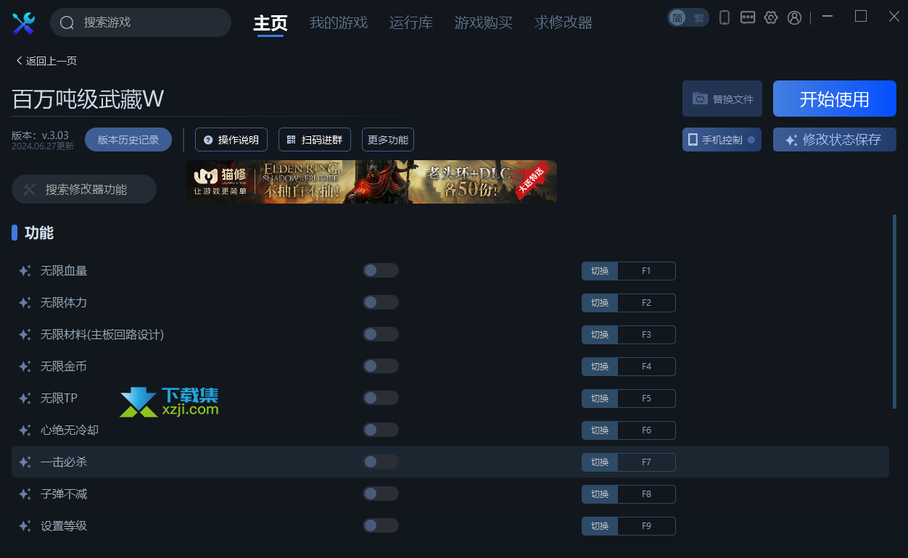Focus the 搜索修改器功能 search field
The height and width of the screenshot is (558, 908).
[x=84, y=189]
